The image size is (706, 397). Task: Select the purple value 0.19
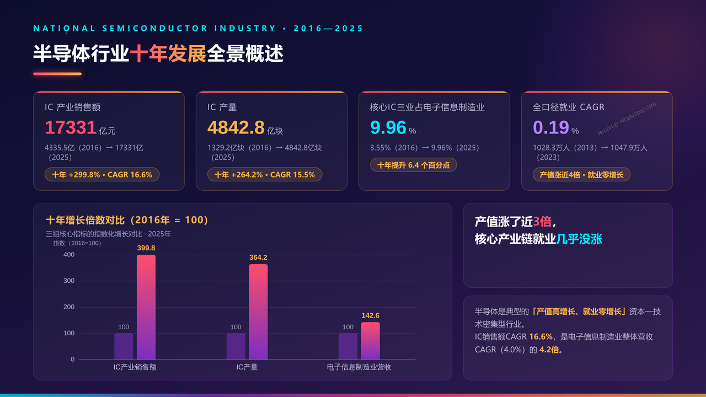(x=551, y=127)
